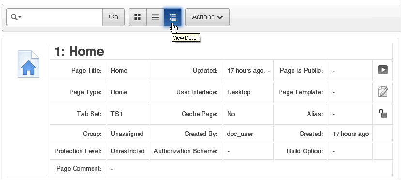Select the 'Group:' label
Screen dimensions: 401x180
click(x=92, y=134)
